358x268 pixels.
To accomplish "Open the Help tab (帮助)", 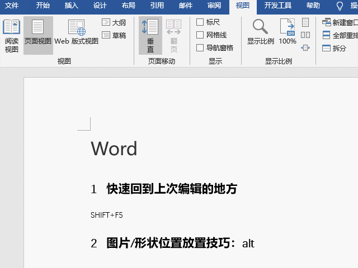I will click(313, 6).
